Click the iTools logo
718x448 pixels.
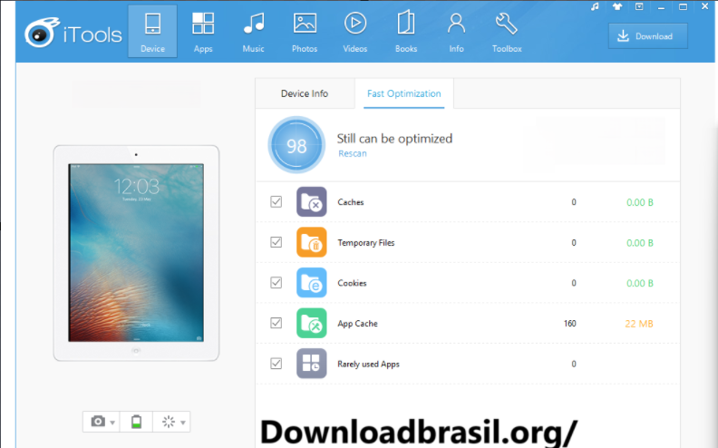tap(73, 33)
